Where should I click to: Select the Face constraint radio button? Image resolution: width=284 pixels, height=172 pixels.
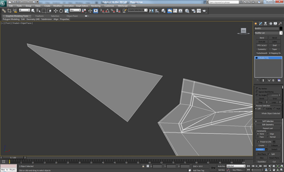pos(258,137)
